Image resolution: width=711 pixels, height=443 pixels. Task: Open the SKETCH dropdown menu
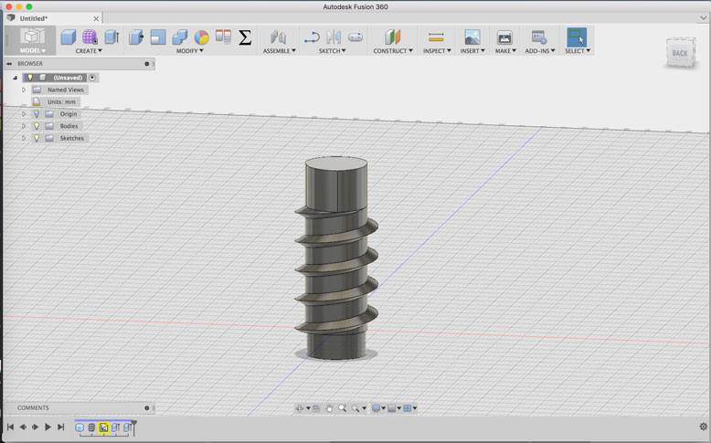[332, 51]
